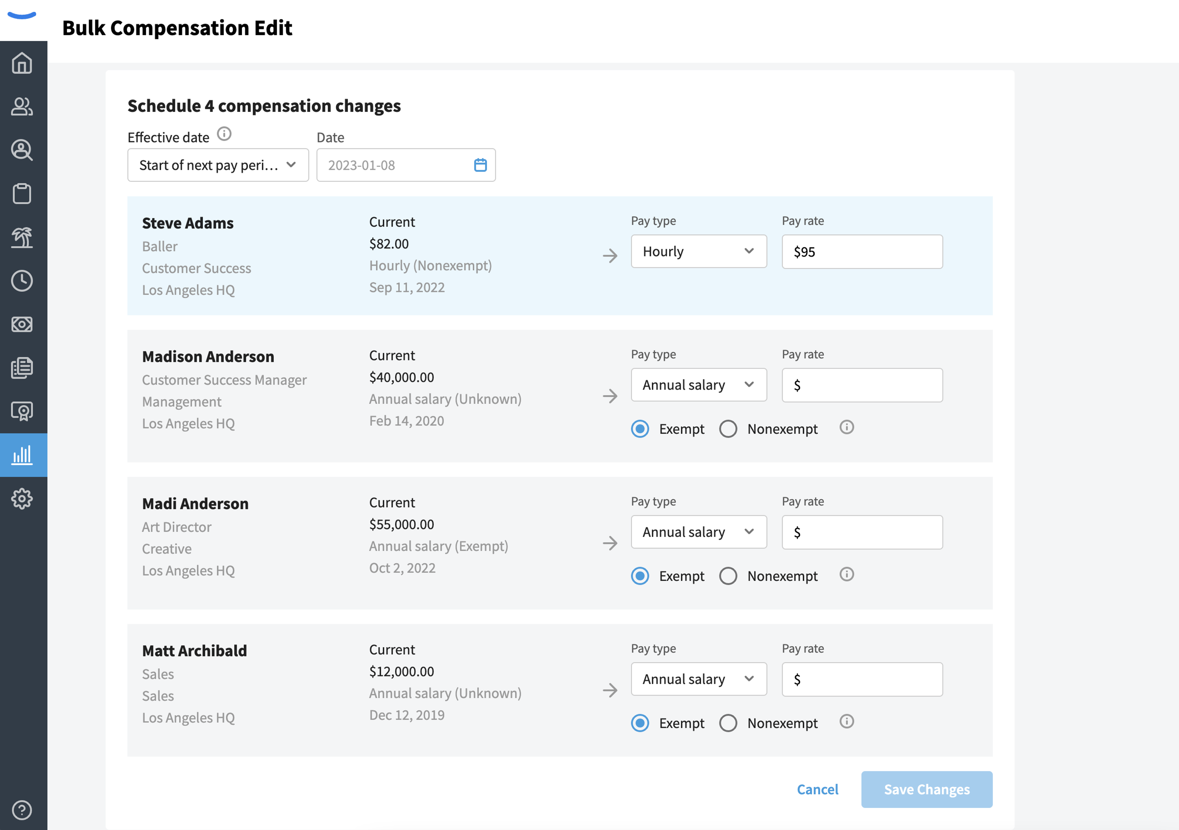Open Matt Archibald's pay type dropdown

point(699,679)
